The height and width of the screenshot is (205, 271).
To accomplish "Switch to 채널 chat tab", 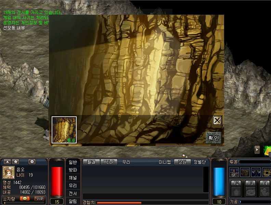I will pyautogui.click(x=73, y=178).
